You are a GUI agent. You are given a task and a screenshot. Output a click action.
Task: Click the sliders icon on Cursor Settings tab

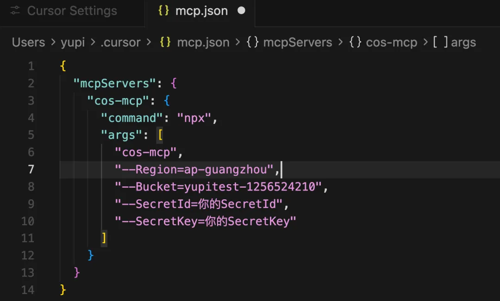point(16,11)
